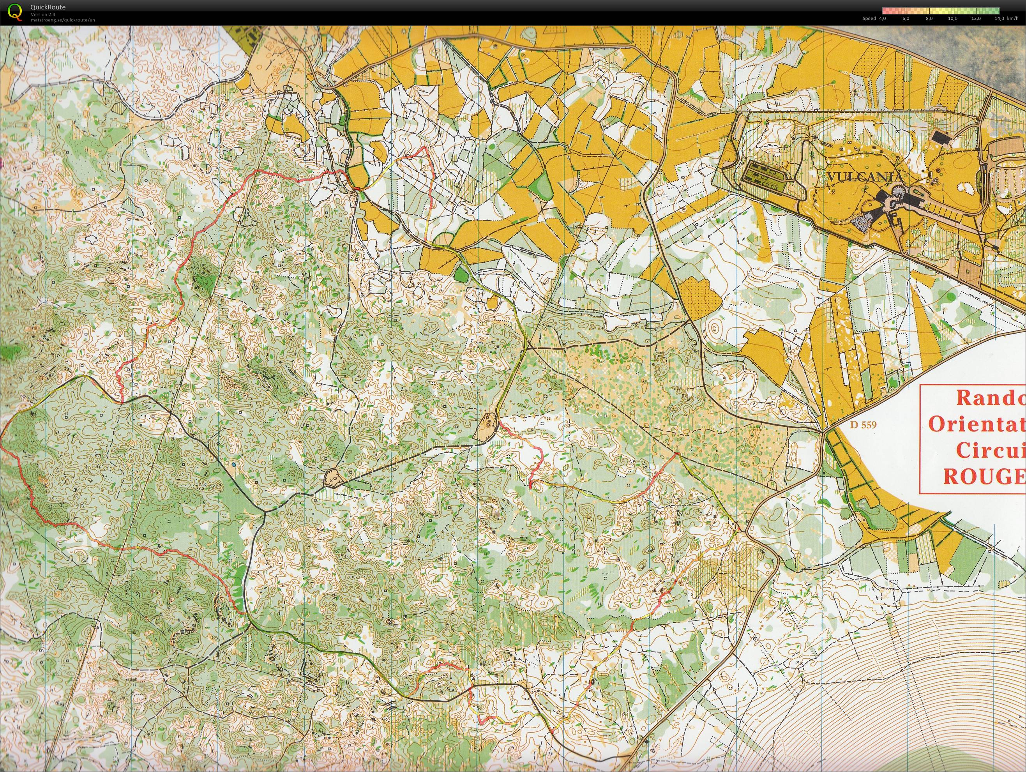
Task: Click the 8,0 speed scale value
Action: [x=929, y=19]
